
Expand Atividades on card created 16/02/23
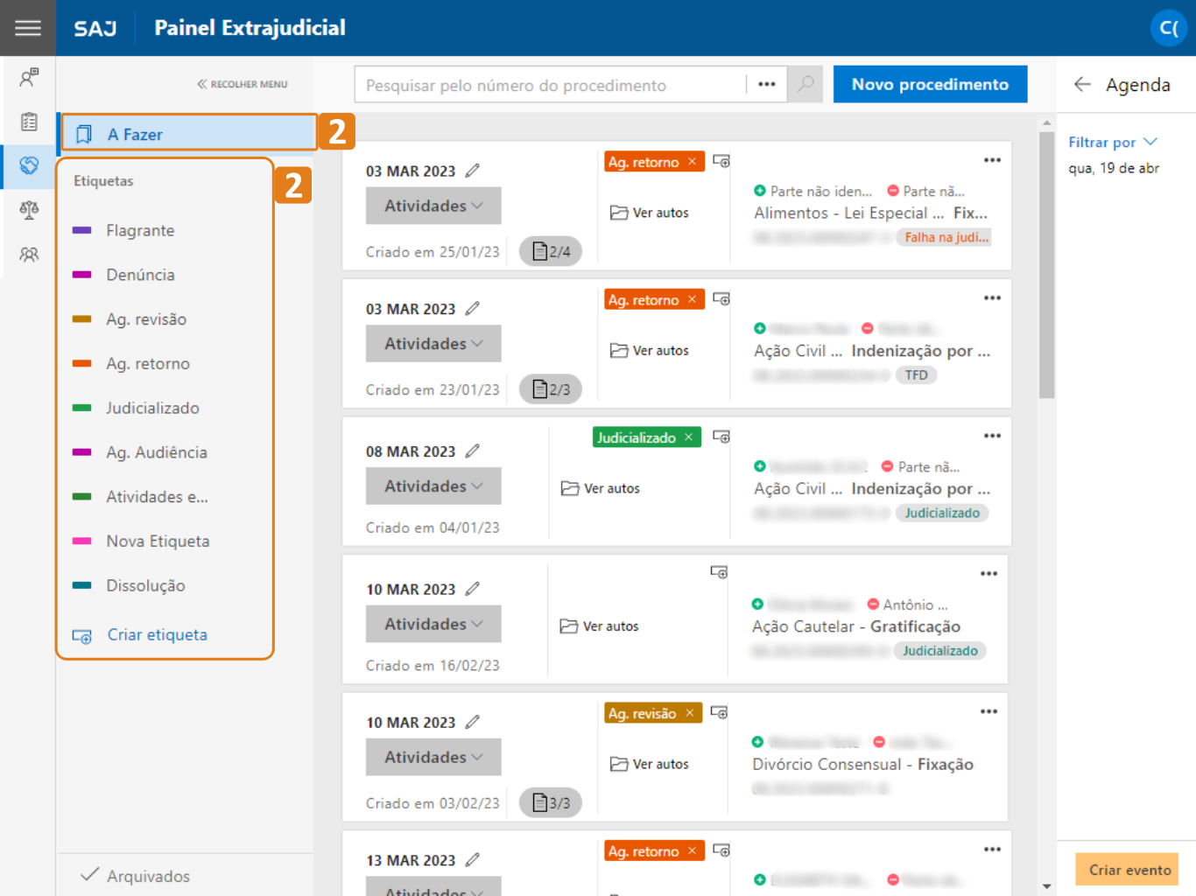433,624
